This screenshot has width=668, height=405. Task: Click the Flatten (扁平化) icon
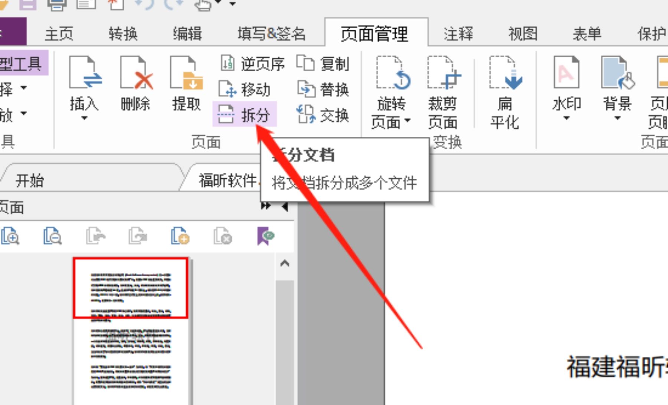(x=505, y=89)
